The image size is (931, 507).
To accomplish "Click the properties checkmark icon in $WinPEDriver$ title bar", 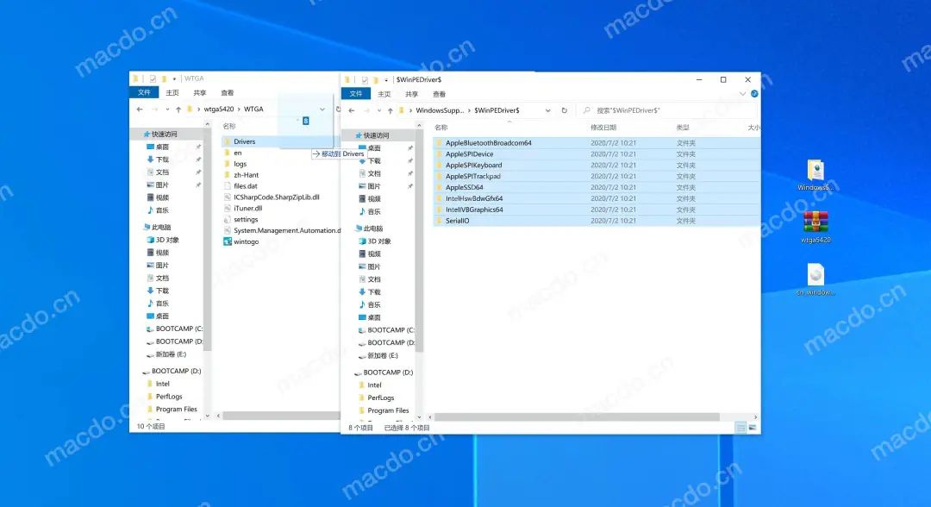I will 365,79.
